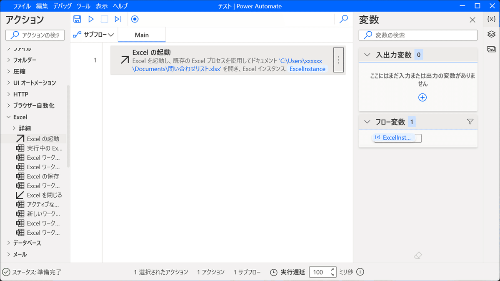This screenshot has width=500, height=281.
Task: Open the 表示 menu
Action: coord(102,6)
